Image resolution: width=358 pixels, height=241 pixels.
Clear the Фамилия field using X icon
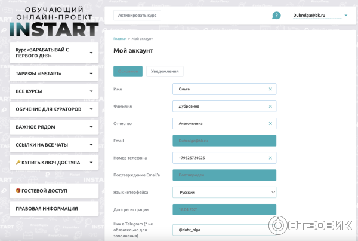pos(270,106)
